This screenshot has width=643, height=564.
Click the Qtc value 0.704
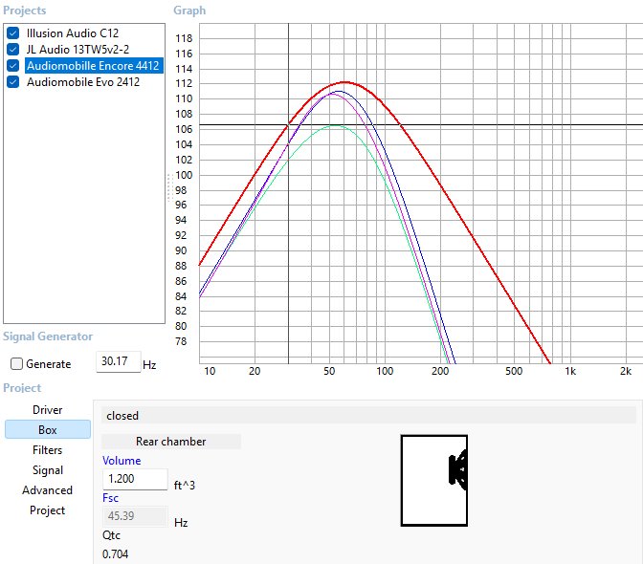click(115, 554)
